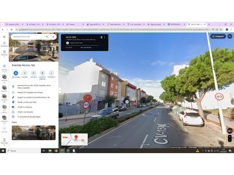Share the place via Compartir icon
This screenshot has height=175, width=234.
(x=51, y=74)
